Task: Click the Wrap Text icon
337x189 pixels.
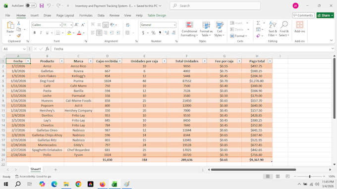Action: (128, 25)
